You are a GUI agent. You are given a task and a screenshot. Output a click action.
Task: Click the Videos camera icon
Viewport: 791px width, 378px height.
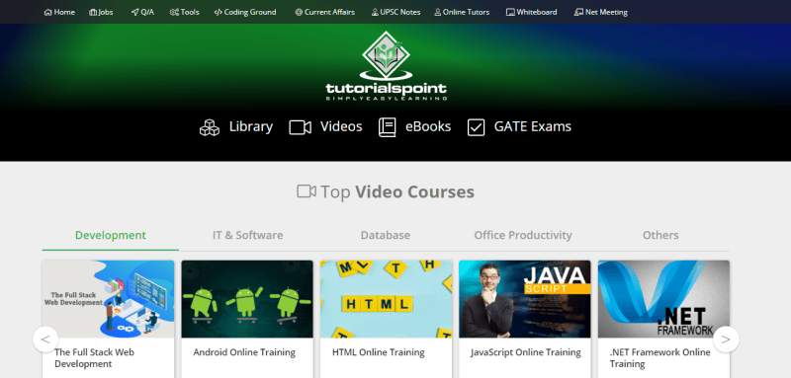point(301,127)
